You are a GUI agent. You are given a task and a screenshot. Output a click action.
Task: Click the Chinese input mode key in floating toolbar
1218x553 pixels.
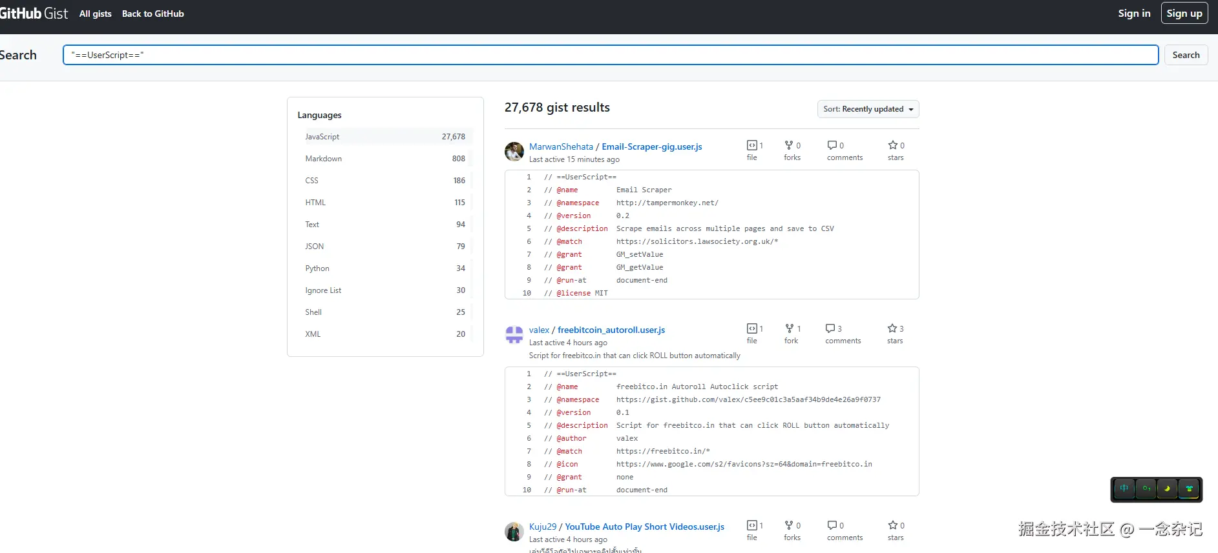[x=1124, y=488]
